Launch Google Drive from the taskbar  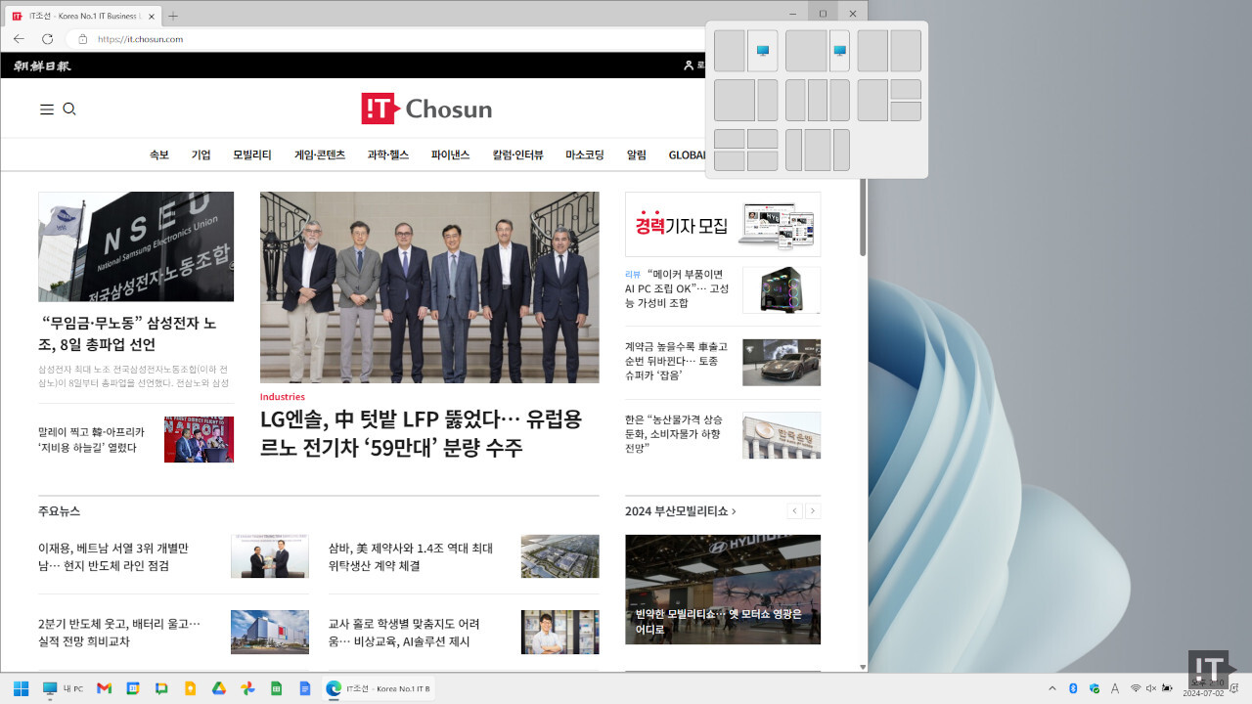point(219,688)
